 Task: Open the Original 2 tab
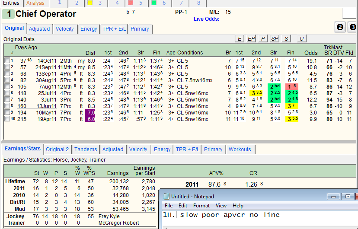(x=58, y=149)
